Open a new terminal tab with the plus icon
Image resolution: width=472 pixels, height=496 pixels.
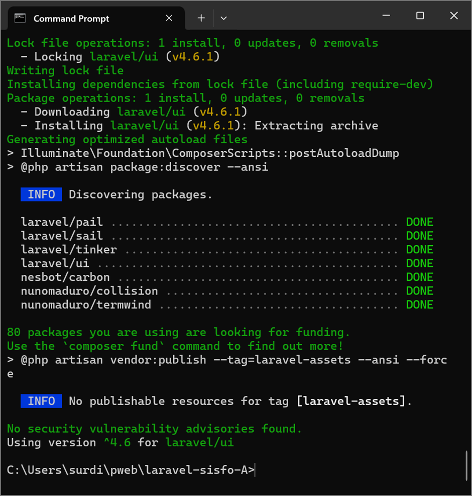201,18
